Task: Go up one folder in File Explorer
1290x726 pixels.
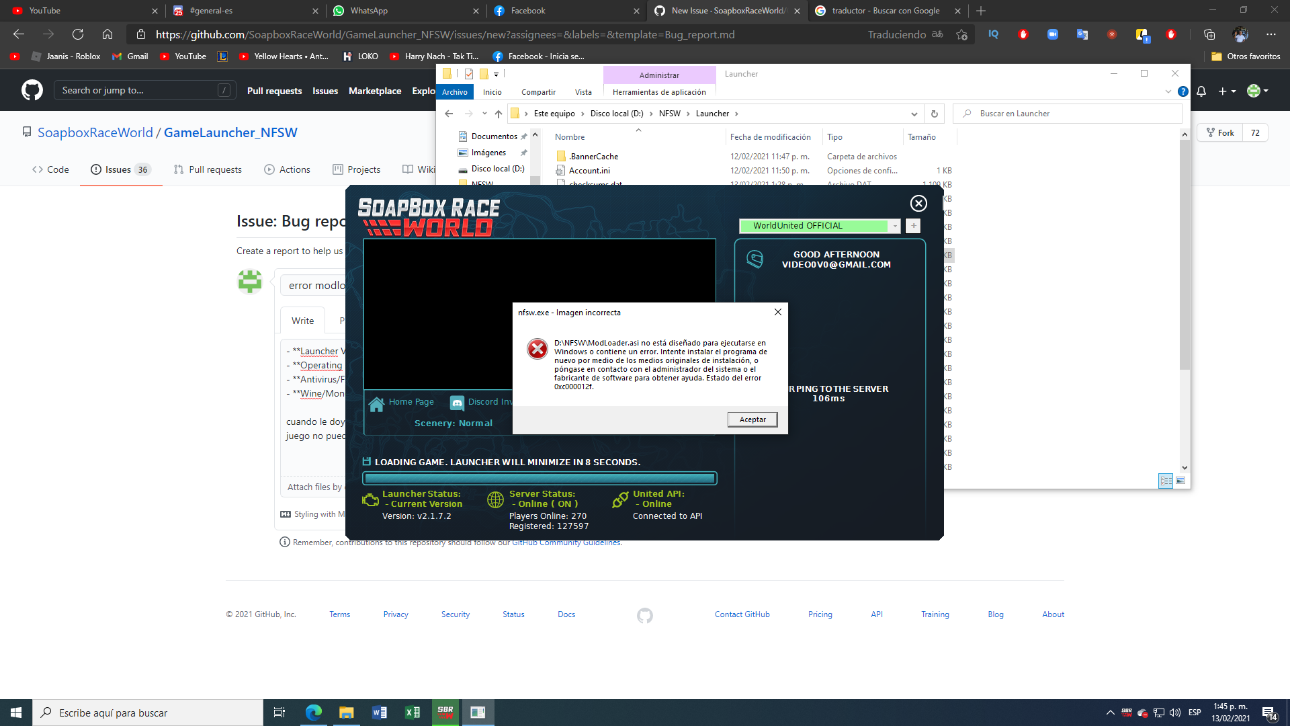Action: [498, 114]
